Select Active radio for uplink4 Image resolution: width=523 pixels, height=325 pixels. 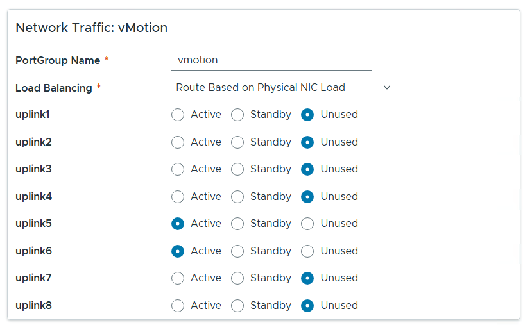(178, 197)
